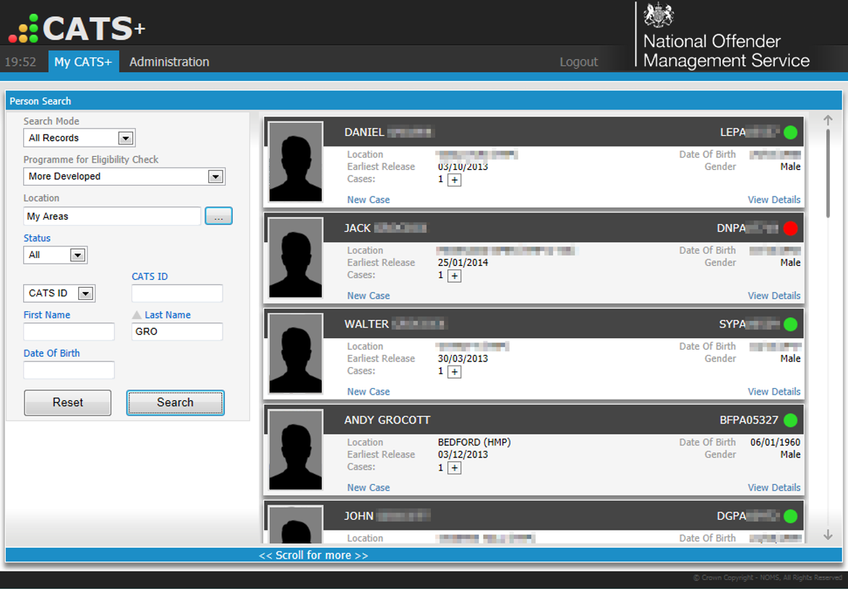Click the red status dot for Jack
This screenshot has width=848, height=589.
tap(790, 228)
